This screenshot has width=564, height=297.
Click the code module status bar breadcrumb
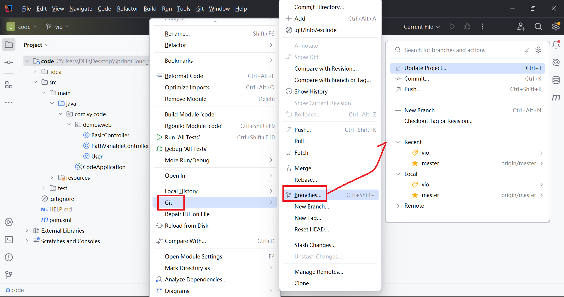tap(15, 290)
